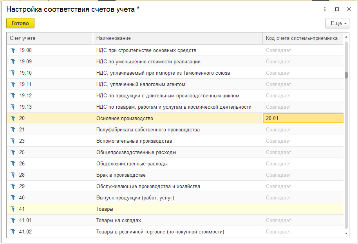Click scrollbar up arrow in table
The image size is (358, 244).
346,37
